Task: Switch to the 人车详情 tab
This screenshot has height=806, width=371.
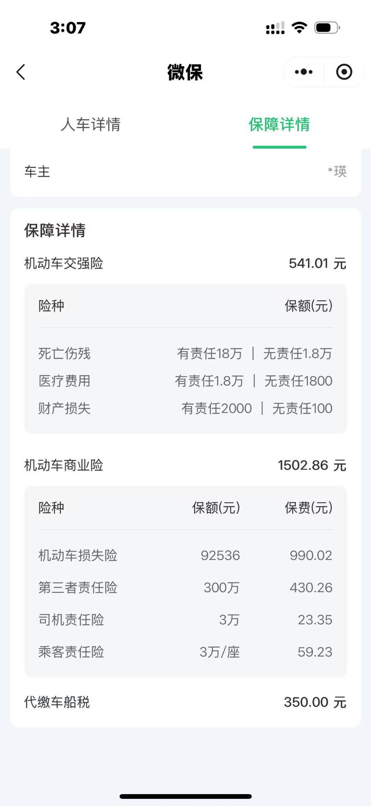Action: tap(90, 125)
